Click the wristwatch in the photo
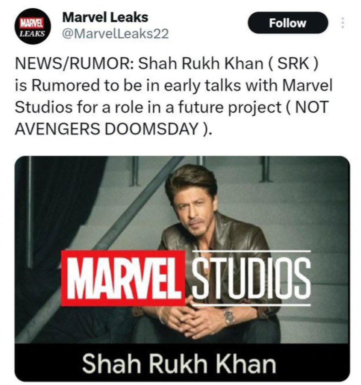Viewport: 361px width, 385px height. pyautogui.click(x=229, y=317)
